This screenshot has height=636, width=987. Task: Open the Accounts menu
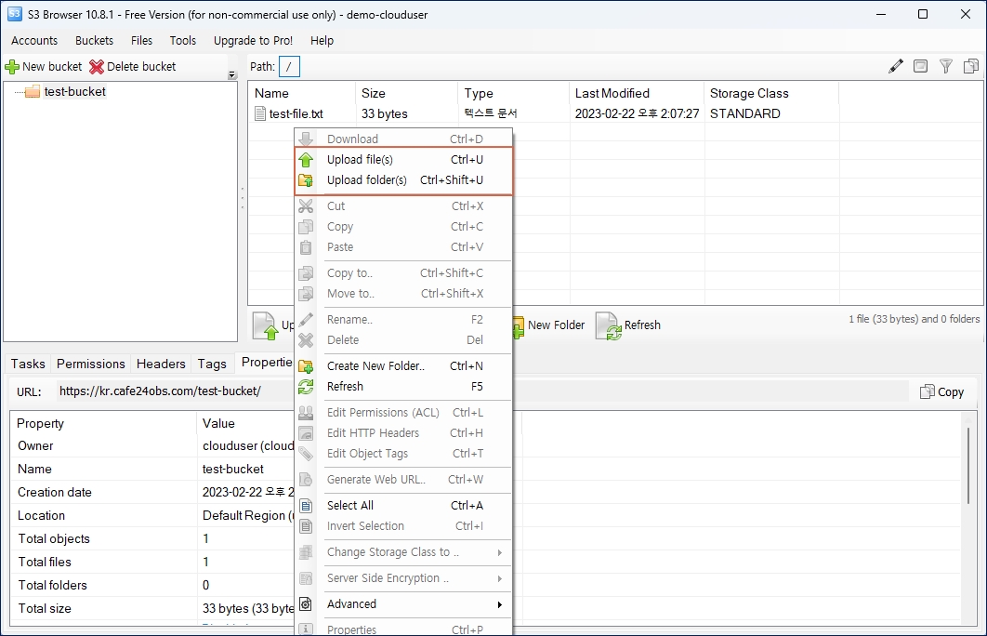point(34,41)
